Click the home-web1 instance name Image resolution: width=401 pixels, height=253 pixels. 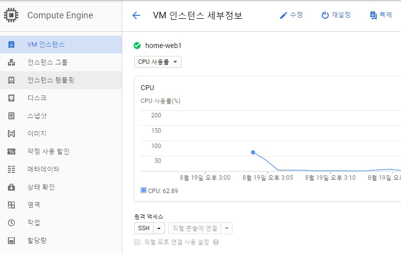(x=163, y=46)
